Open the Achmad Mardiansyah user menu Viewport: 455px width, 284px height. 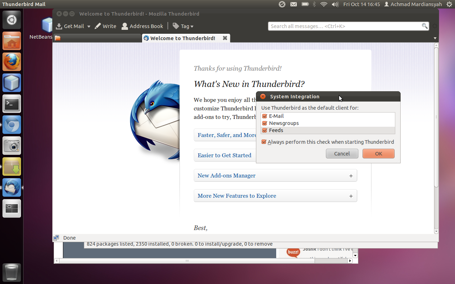pos(413,4)
